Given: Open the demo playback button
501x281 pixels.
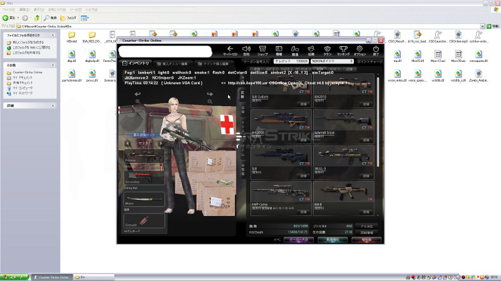Looking at the screenshot, I should click(x=366, y=226).
